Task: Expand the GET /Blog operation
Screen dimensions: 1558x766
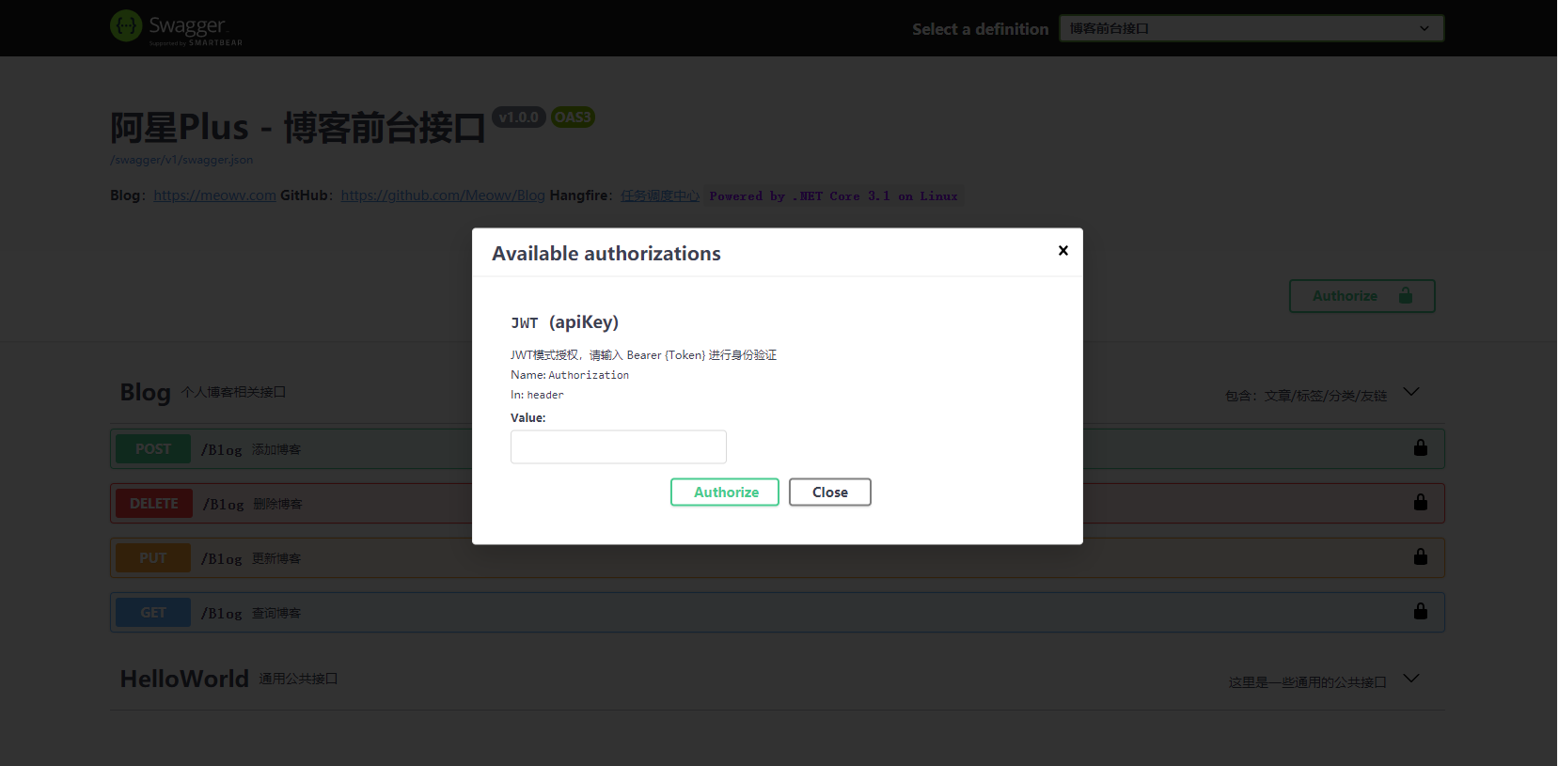Action: click(x=778, y=613)
